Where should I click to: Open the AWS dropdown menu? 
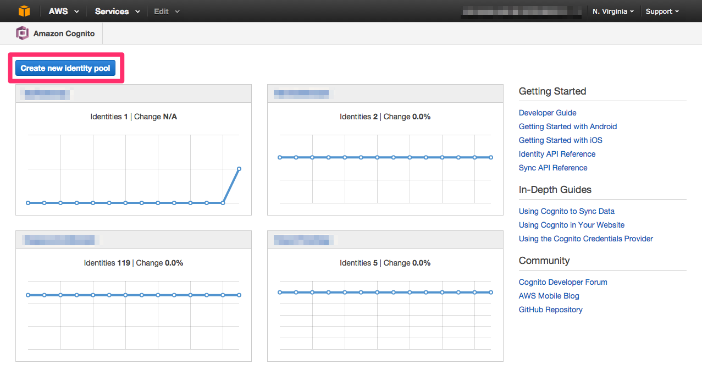[63, 11]
